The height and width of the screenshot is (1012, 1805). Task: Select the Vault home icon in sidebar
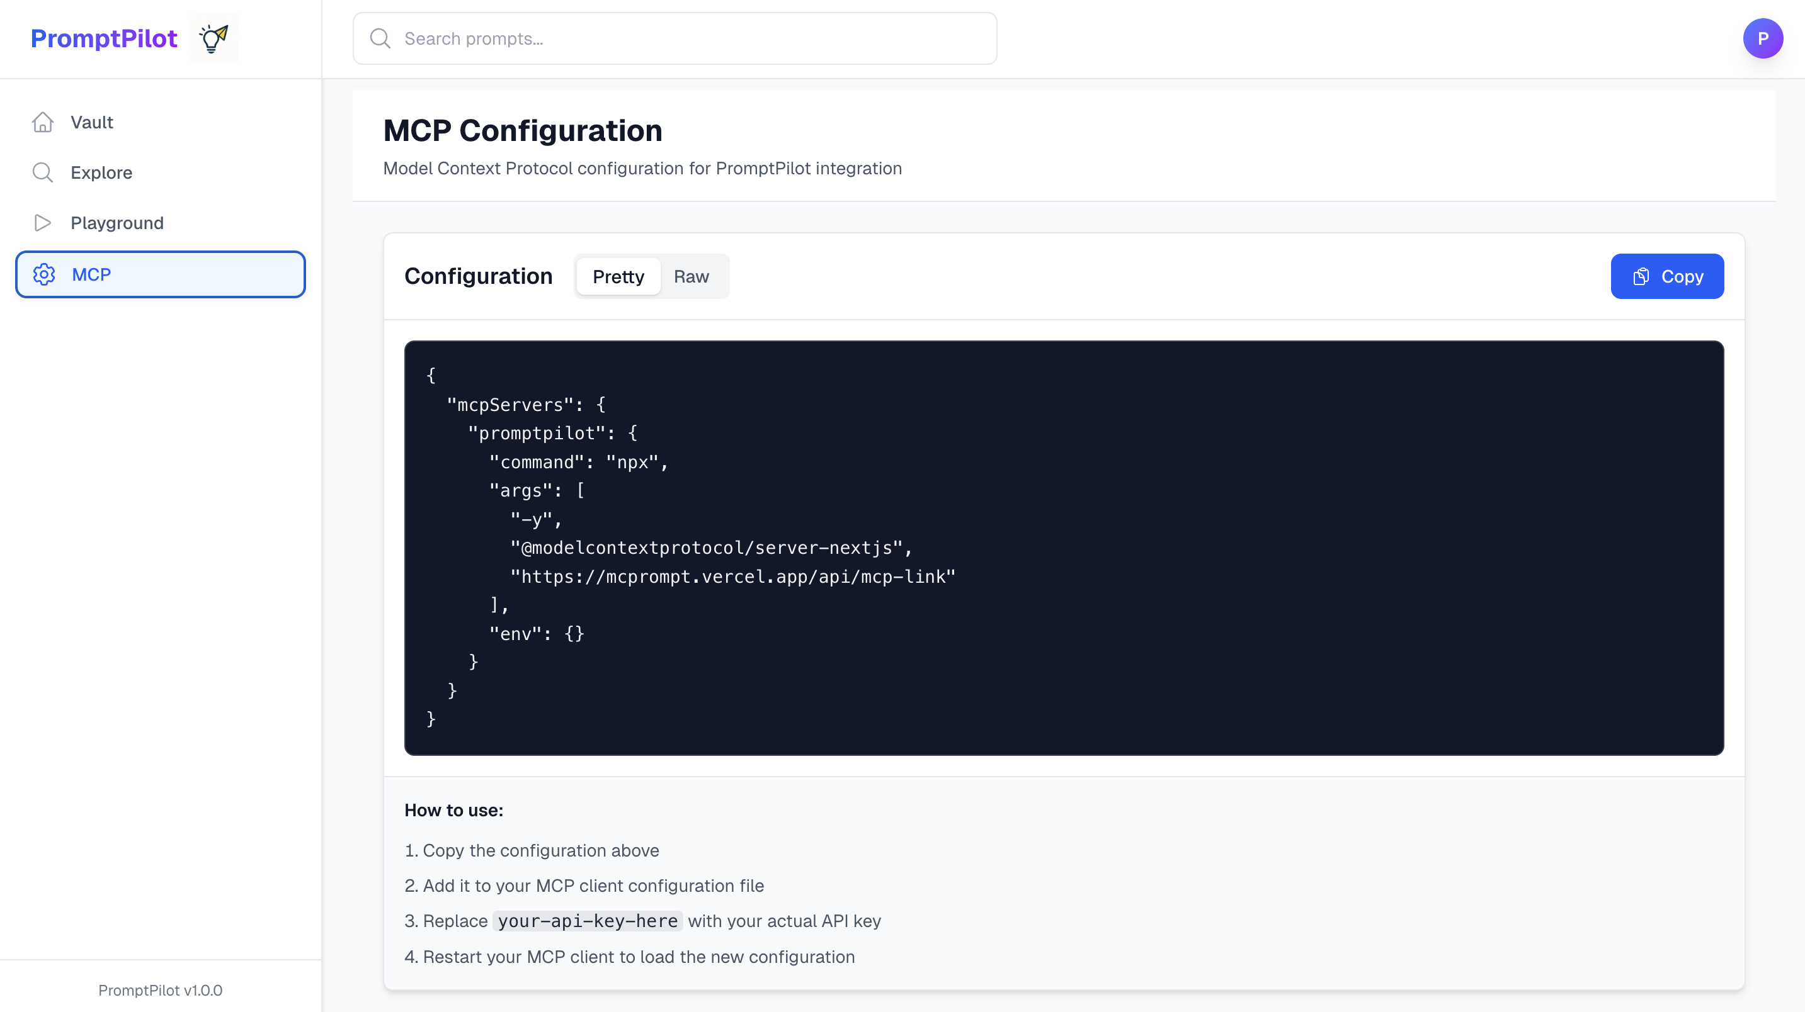coord(43,122)
